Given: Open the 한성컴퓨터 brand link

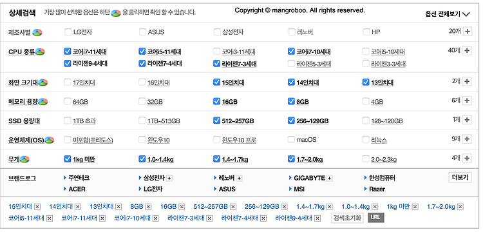Looking at the screenshot, I should coord(382,178).
